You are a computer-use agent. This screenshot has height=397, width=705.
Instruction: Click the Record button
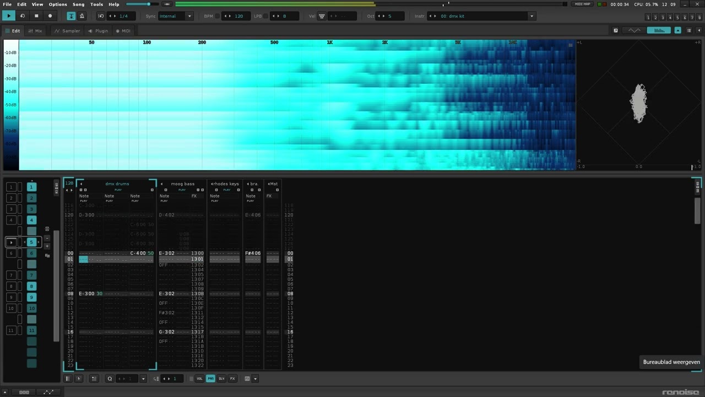[x=50, y=16]
